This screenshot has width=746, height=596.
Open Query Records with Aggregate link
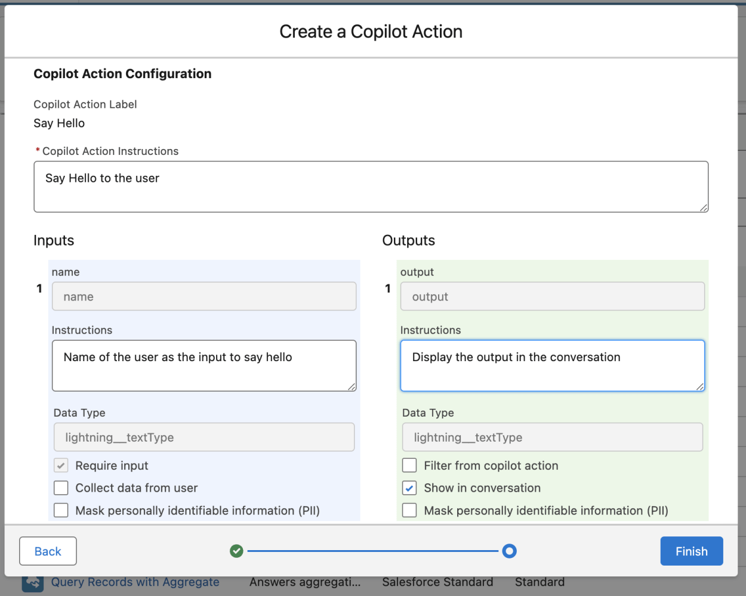click(135, 582)
